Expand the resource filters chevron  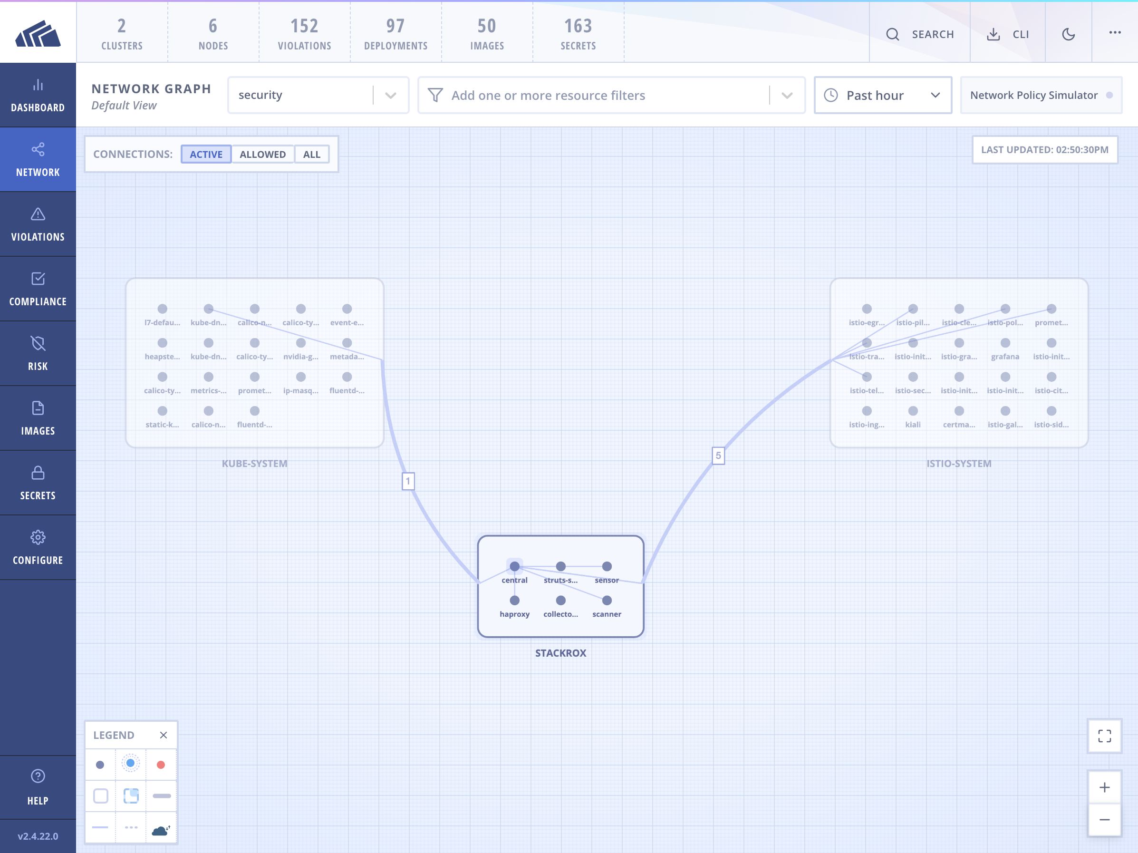(787, 95)
